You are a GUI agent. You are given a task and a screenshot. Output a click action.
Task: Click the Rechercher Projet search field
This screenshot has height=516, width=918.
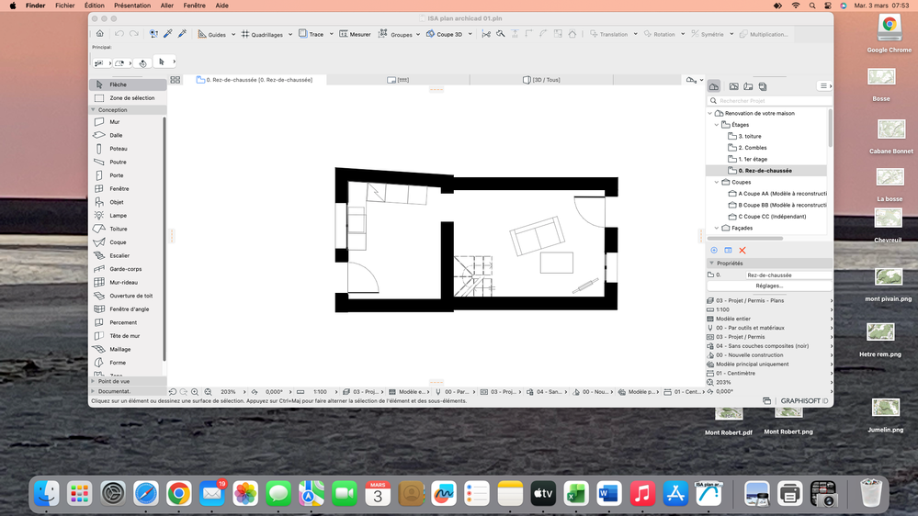pyautogui.click(x=769, y=101)
